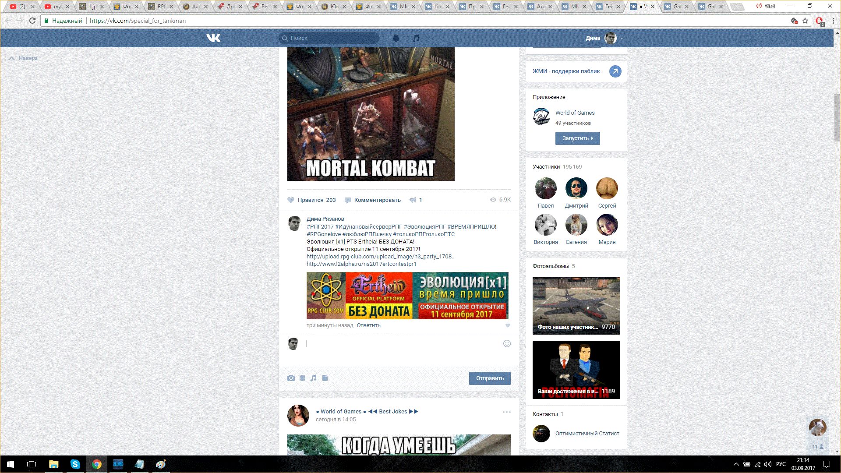Open ЖМИ - поддержи паблик link

pyautogui.click(x=566, y=71)
